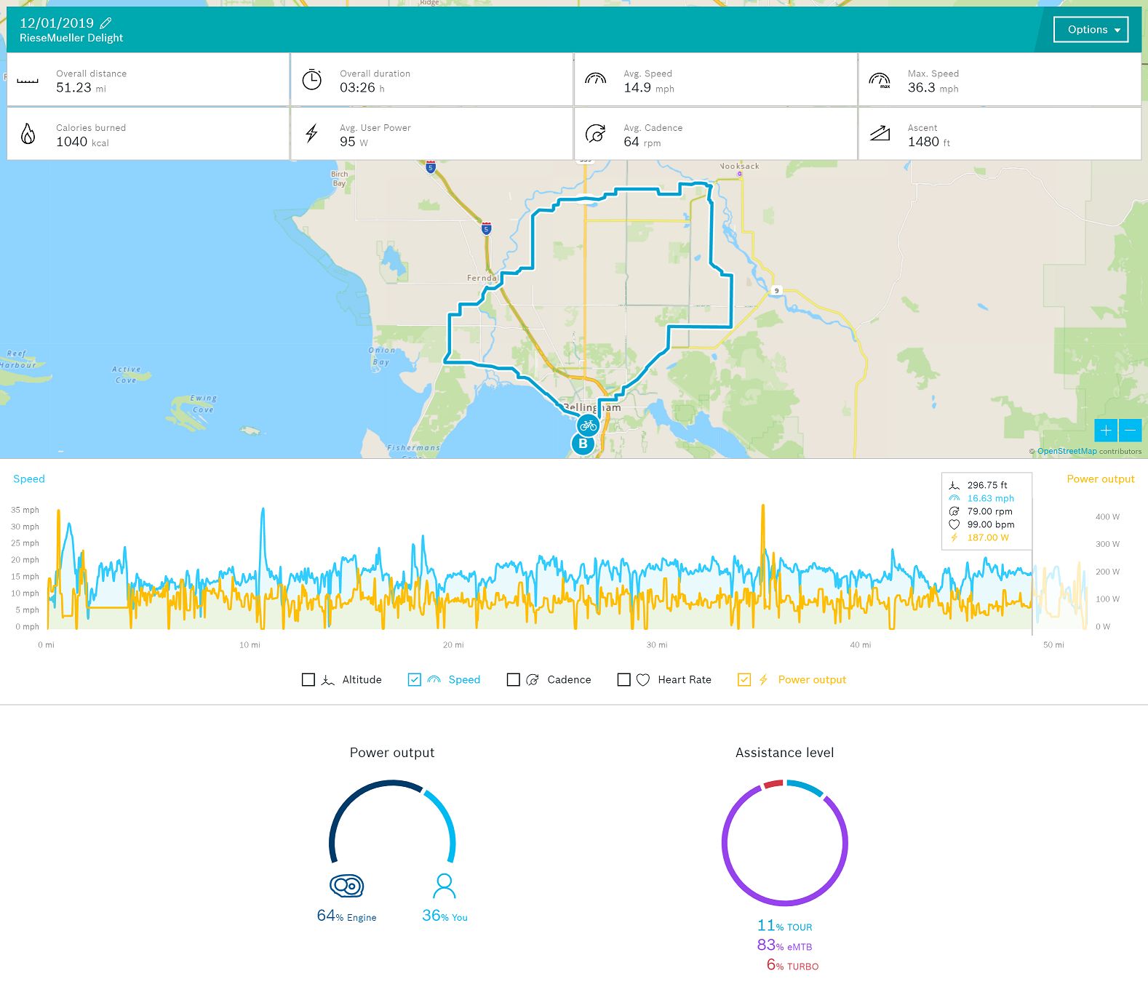The height and width of the screenshot is (1000, 1148).
Task: Click the Ascent stat card
Action: [999, 134]
